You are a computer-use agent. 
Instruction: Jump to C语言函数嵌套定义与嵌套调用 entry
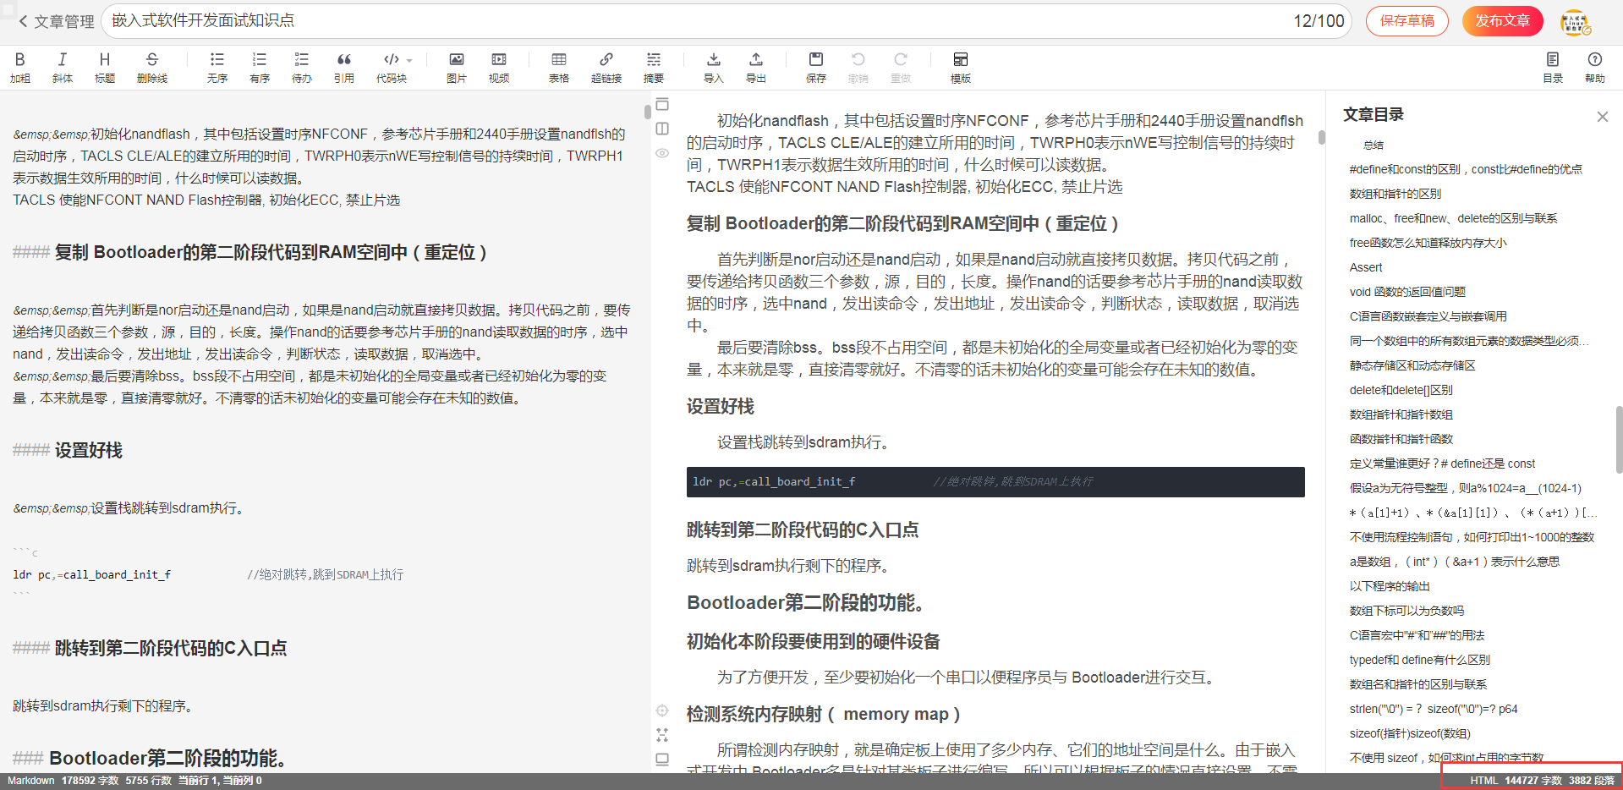[x=1428, y=316]
